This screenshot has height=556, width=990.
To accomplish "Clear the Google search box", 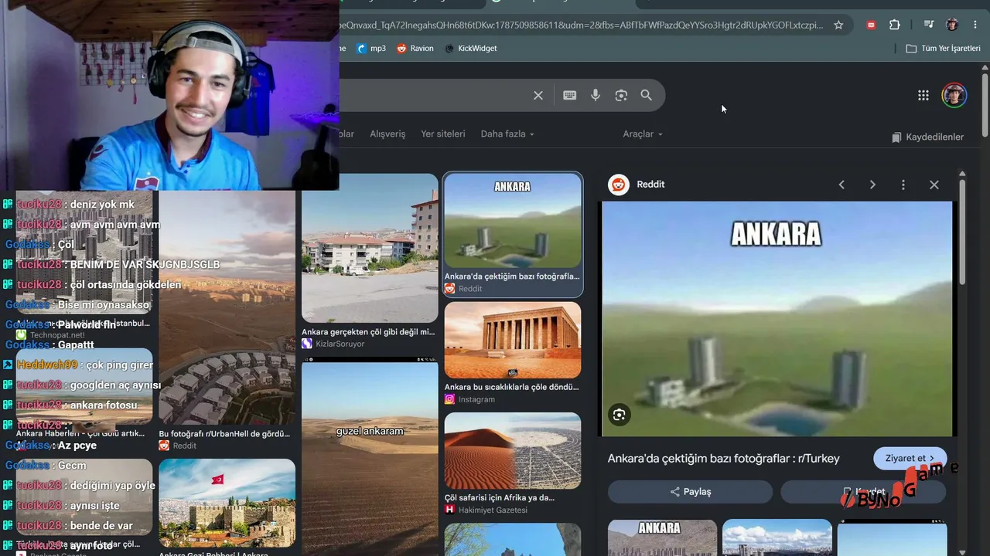I will point(538,95).
